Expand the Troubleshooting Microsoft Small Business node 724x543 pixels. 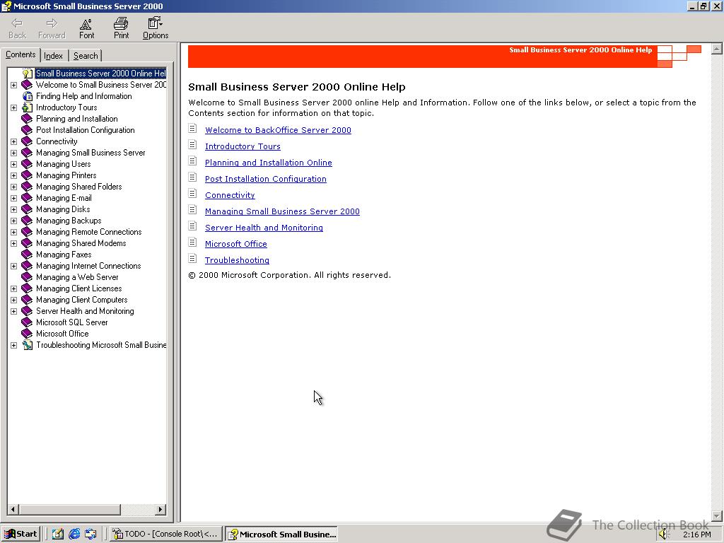(x=14, y=345)
